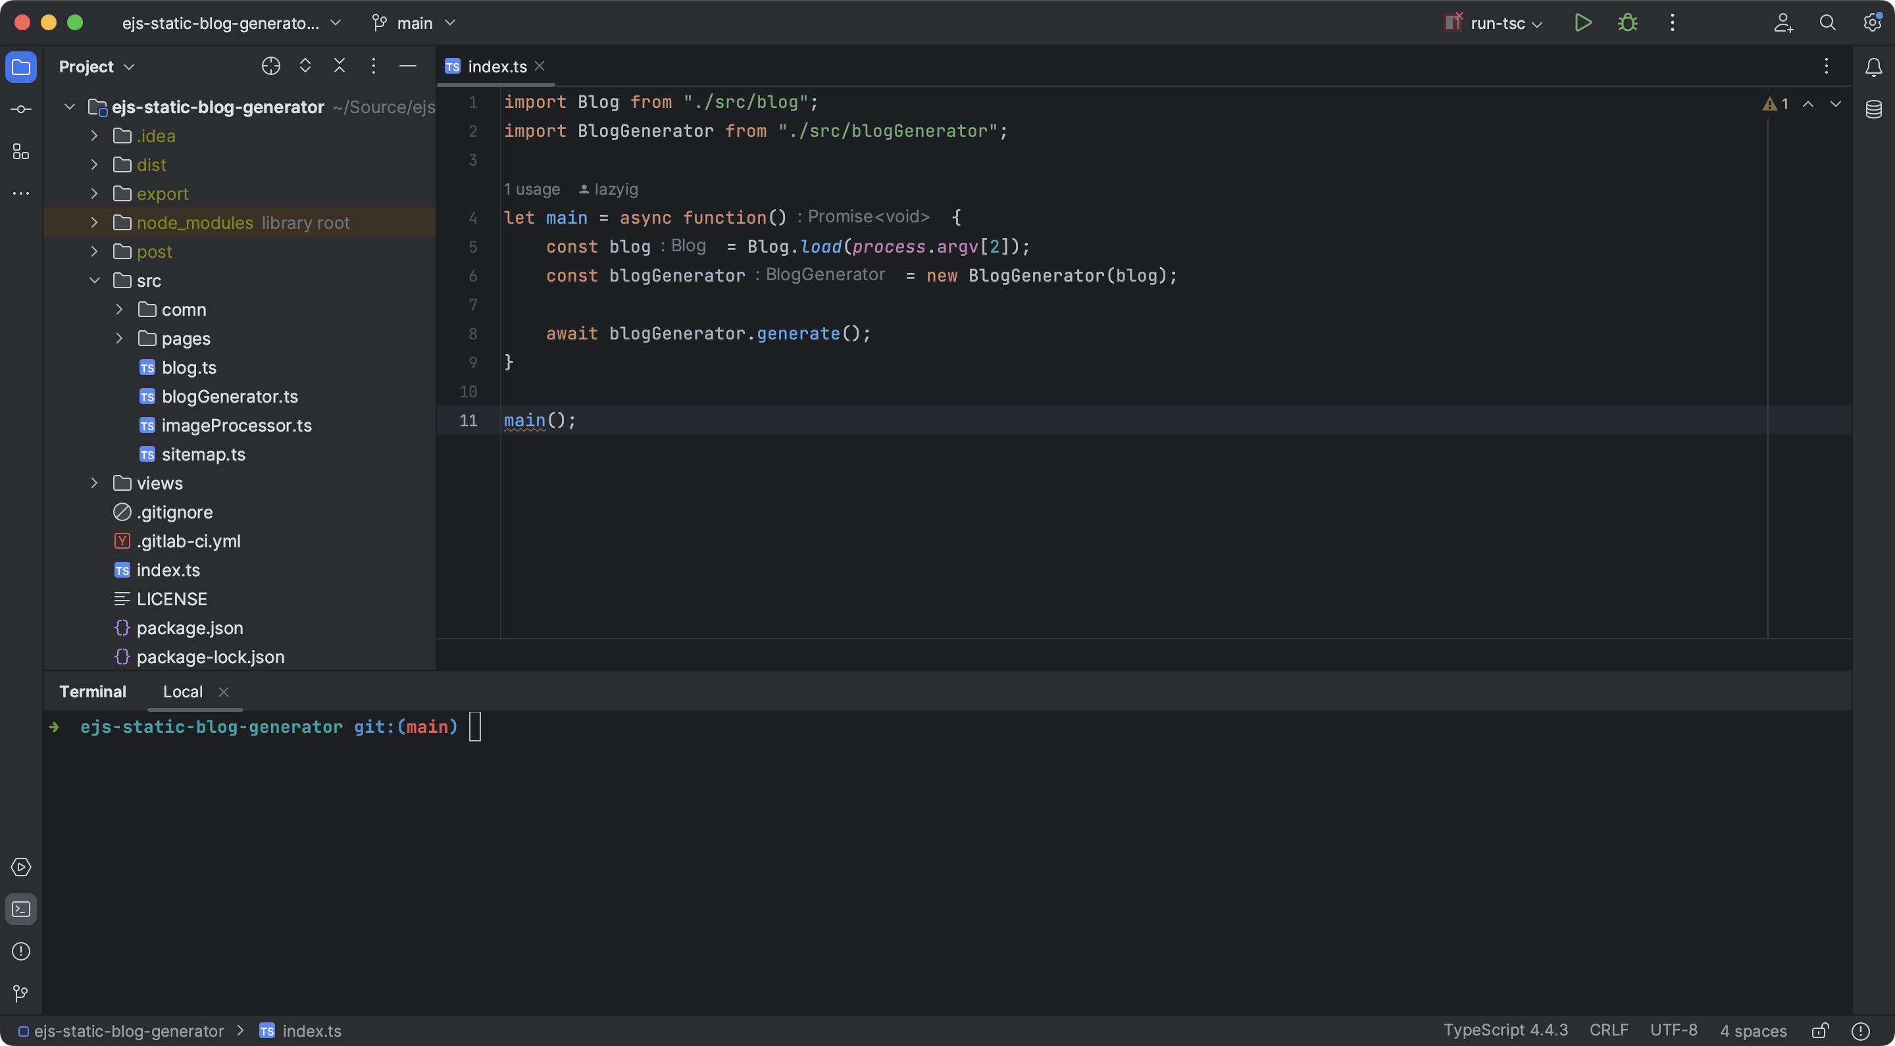Expand the dist folder

click(94, 164)
